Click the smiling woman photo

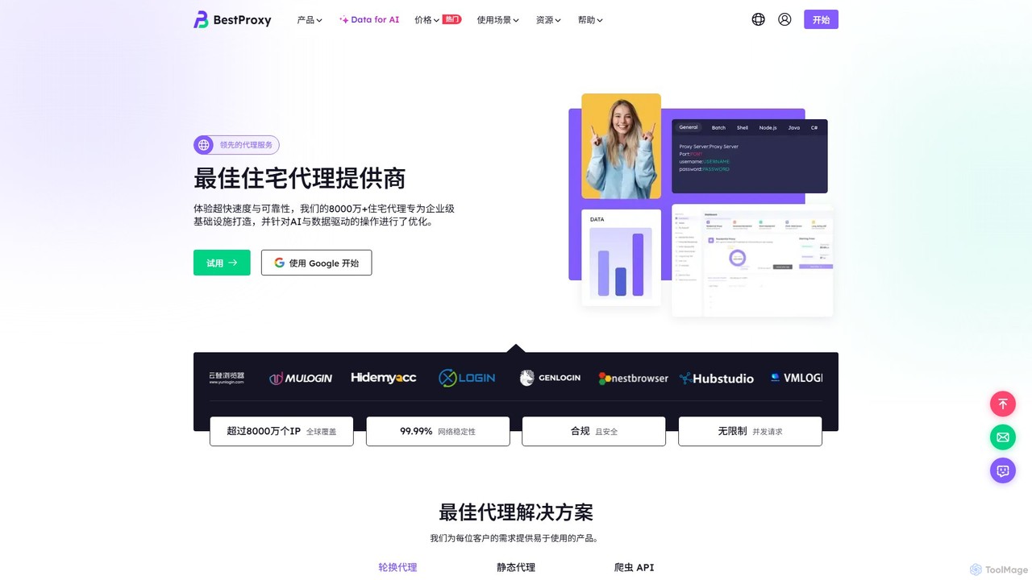tap(621, 146)
